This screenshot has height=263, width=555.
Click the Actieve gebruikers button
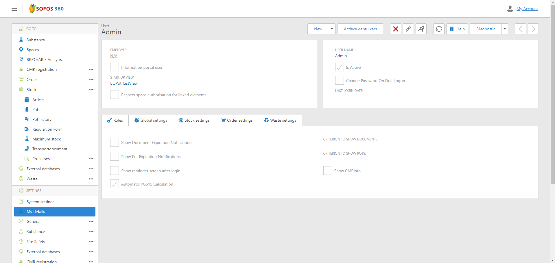tap(360, 29)
